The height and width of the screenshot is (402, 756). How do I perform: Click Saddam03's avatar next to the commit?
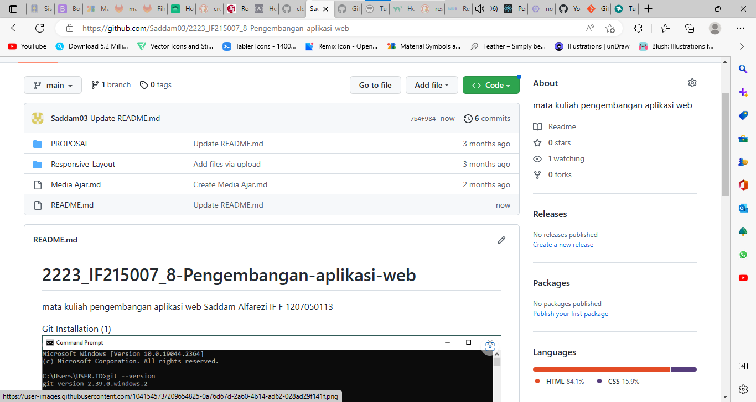click(37, 118)
